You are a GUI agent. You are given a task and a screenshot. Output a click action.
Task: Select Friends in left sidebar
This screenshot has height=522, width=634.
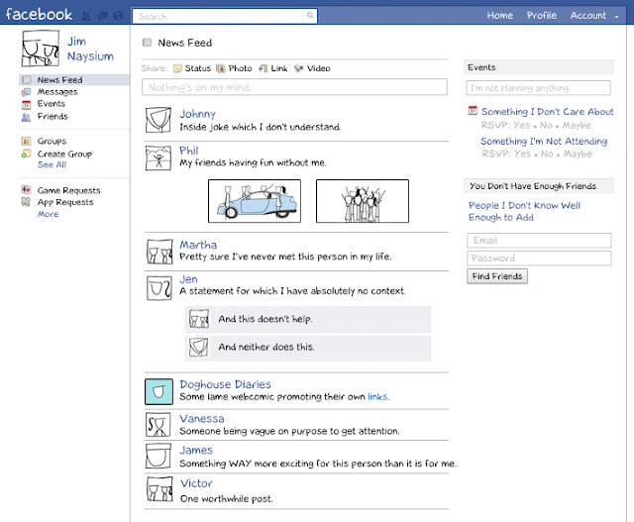(53, 117)
